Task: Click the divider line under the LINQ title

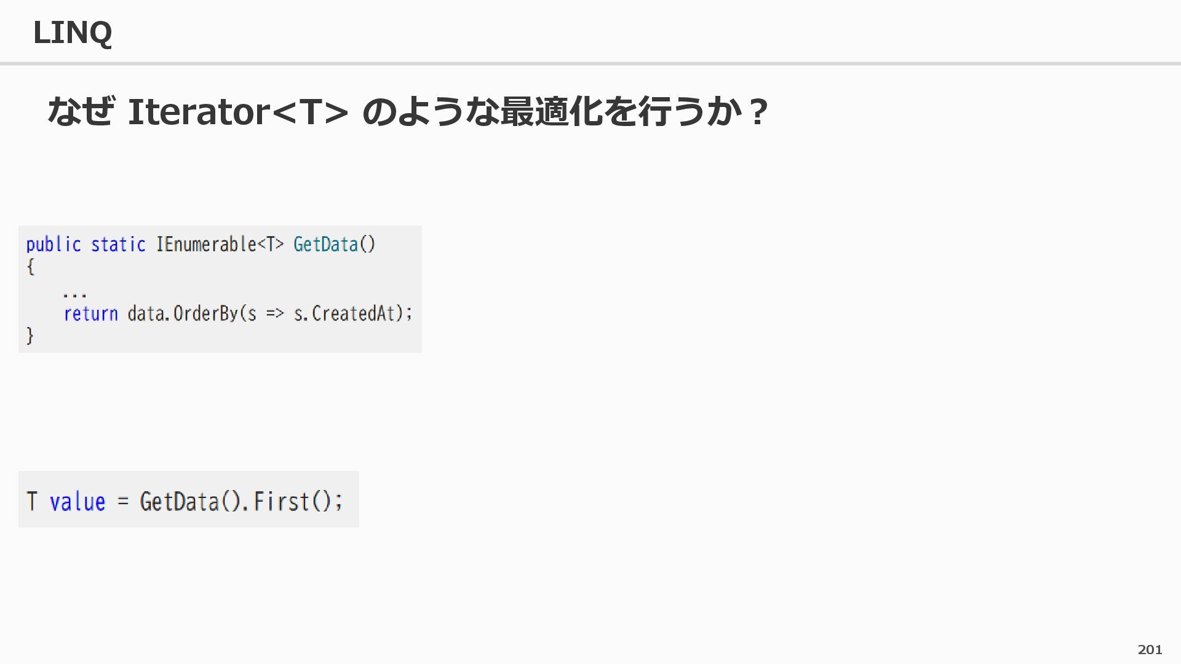Action: coord(590,63)
